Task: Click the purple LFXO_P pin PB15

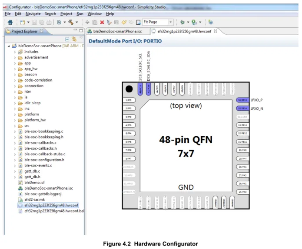Action: [242, 100]
